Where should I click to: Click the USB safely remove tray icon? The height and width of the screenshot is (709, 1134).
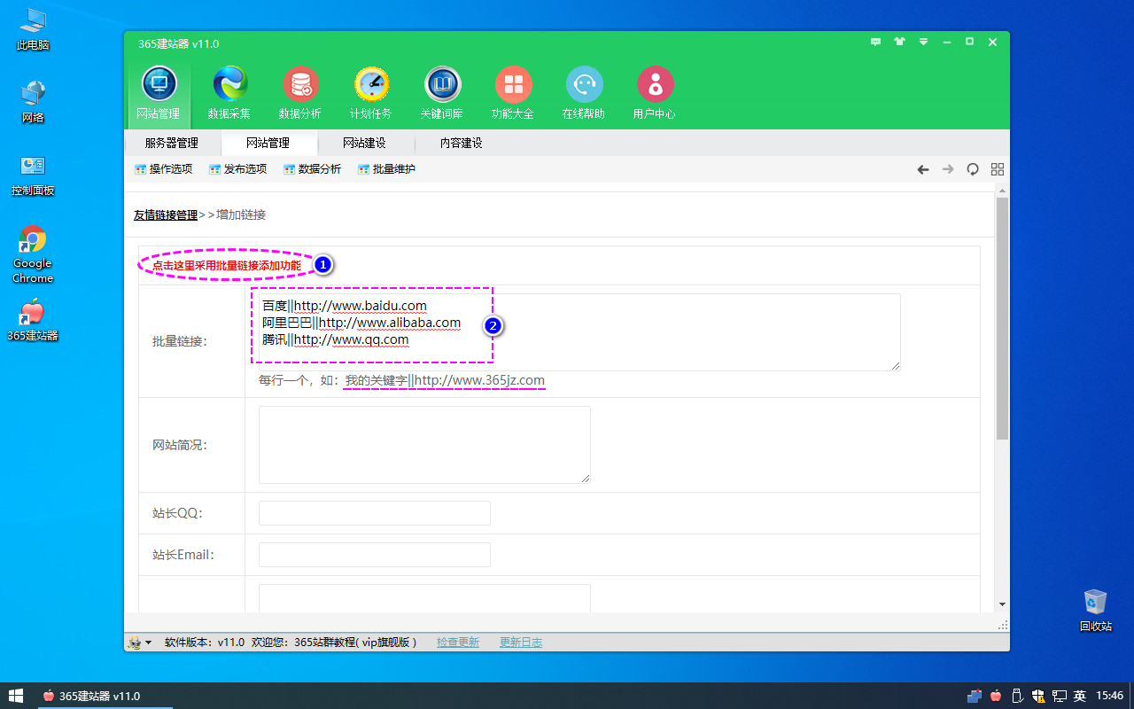1017,696
